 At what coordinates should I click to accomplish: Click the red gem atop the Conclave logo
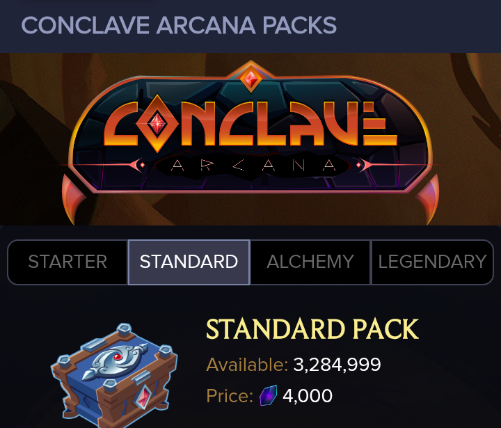[250, 79]
